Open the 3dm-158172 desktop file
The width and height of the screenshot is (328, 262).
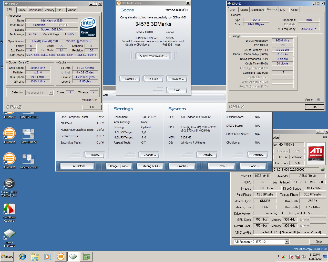coord(28,135)
